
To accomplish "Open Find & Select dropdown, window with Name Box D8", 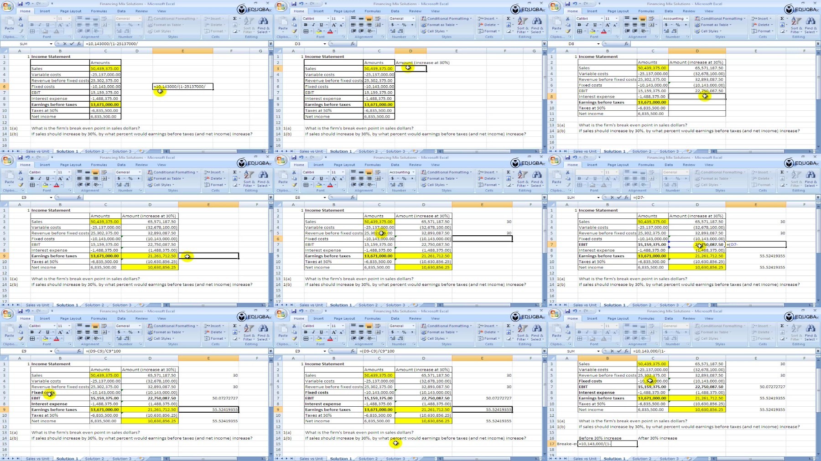I will [811, 26].
